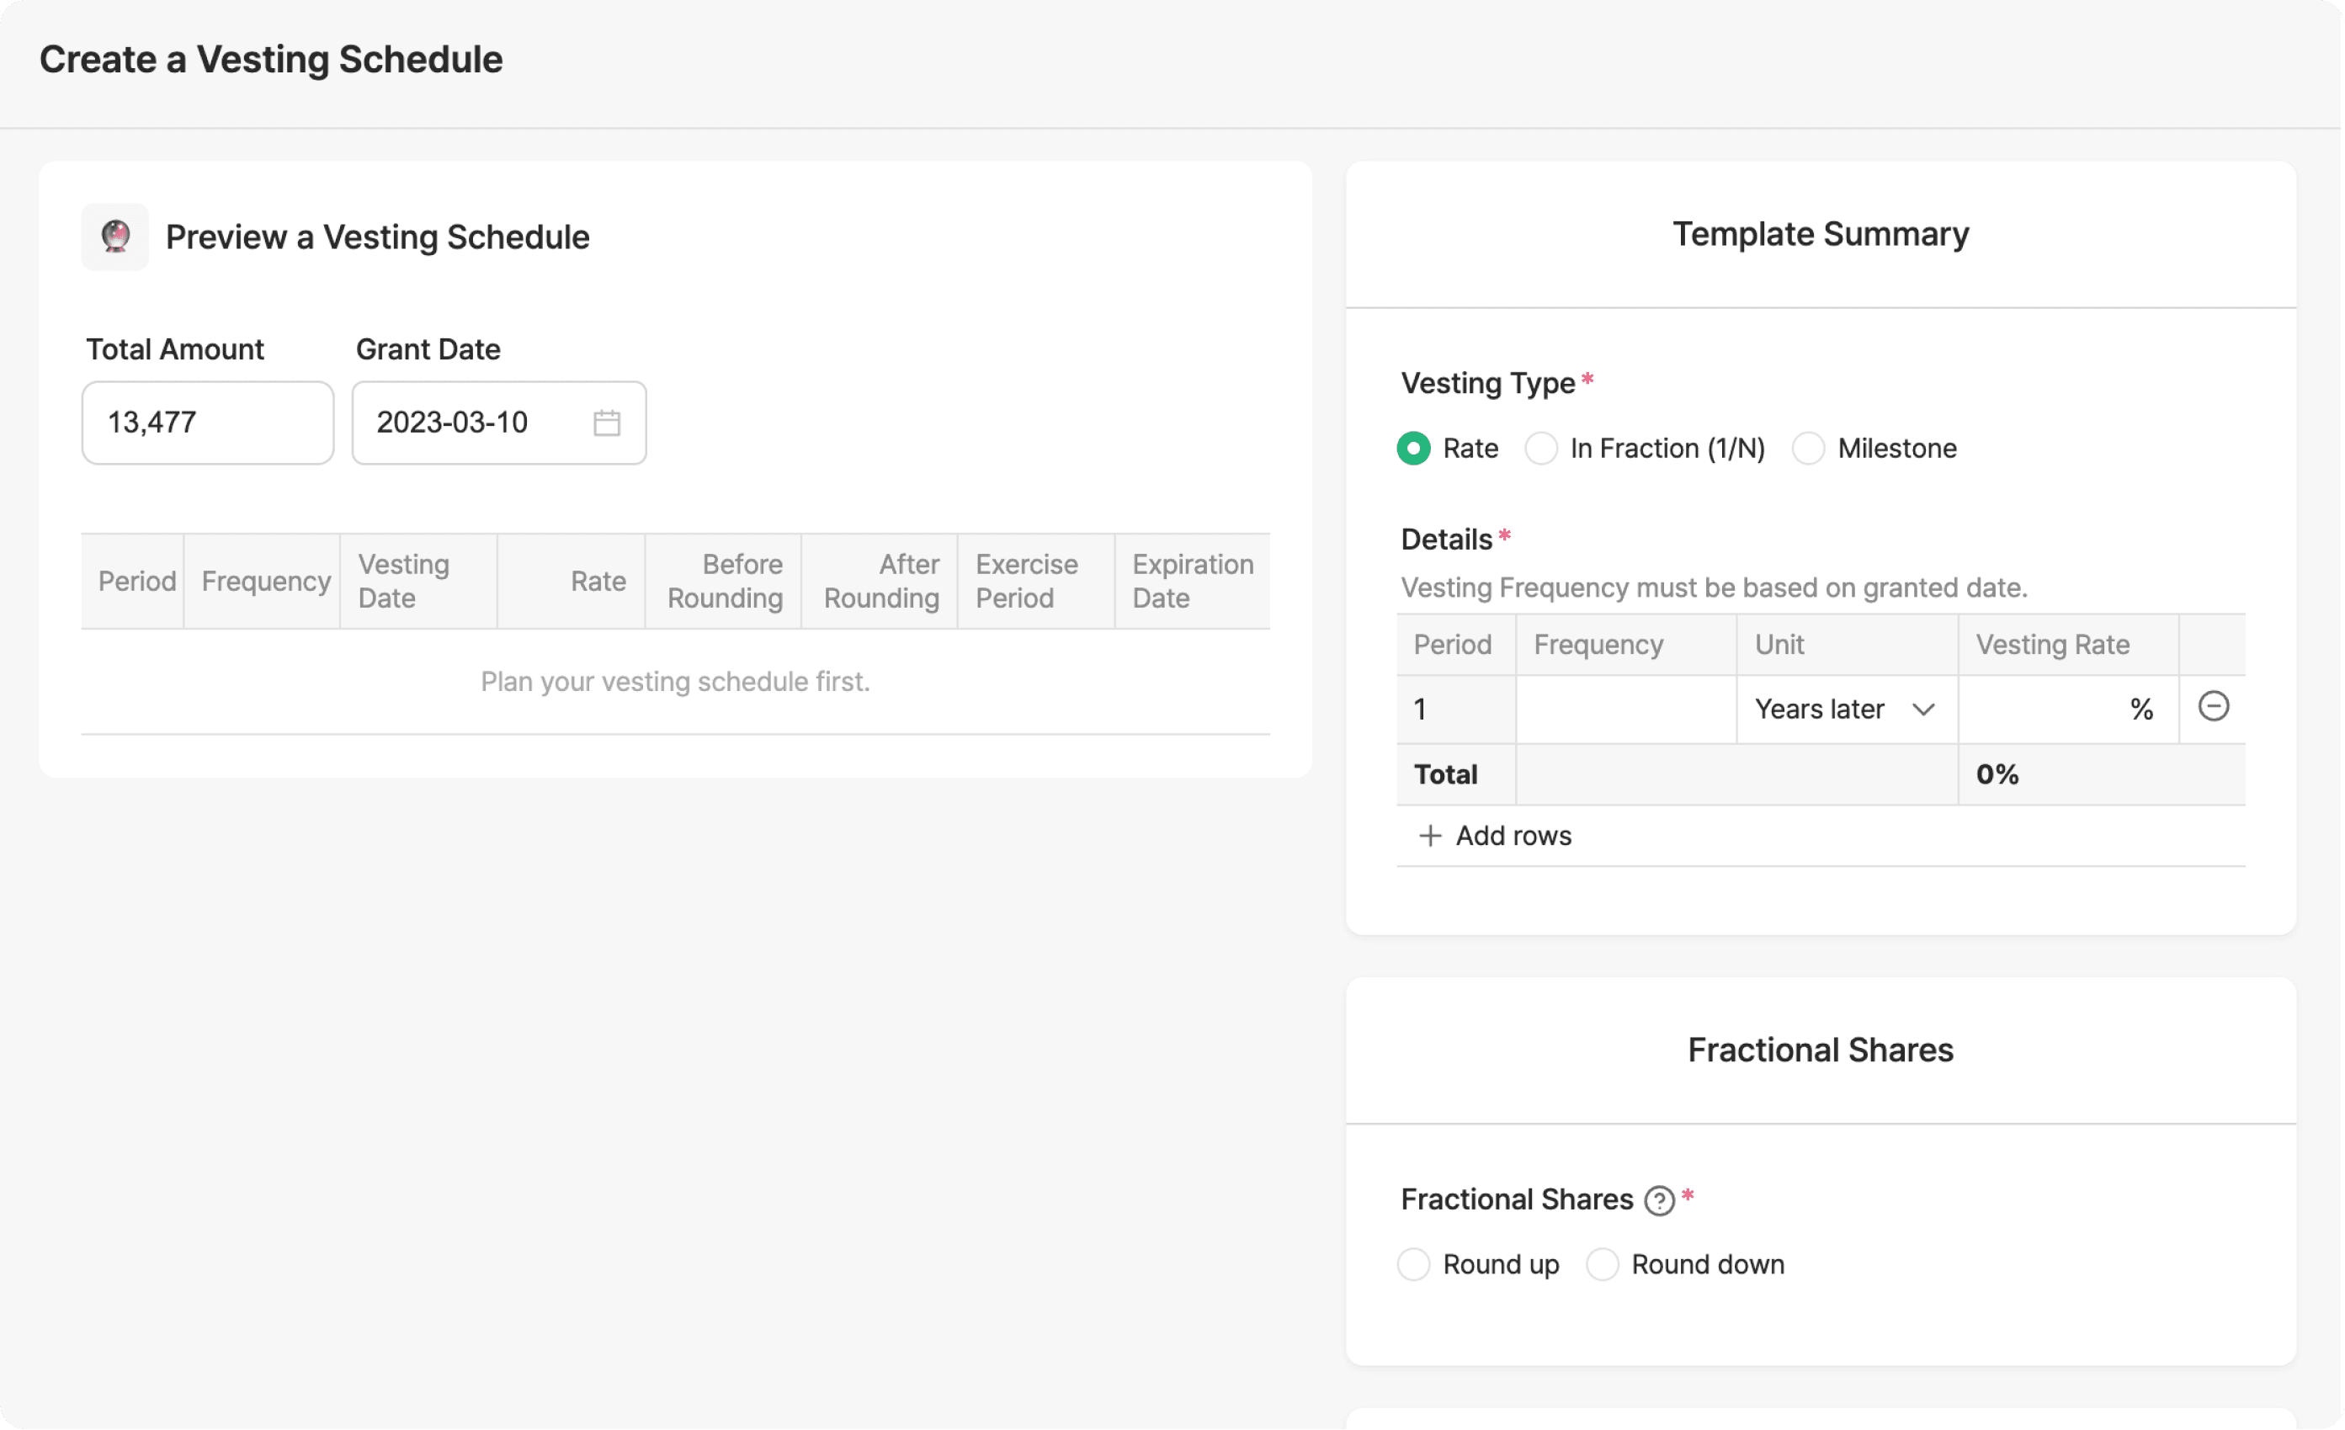2345x1430 pixels.
Task: Open the calendar icon in Grant Date field
Action: coord(606,423)
